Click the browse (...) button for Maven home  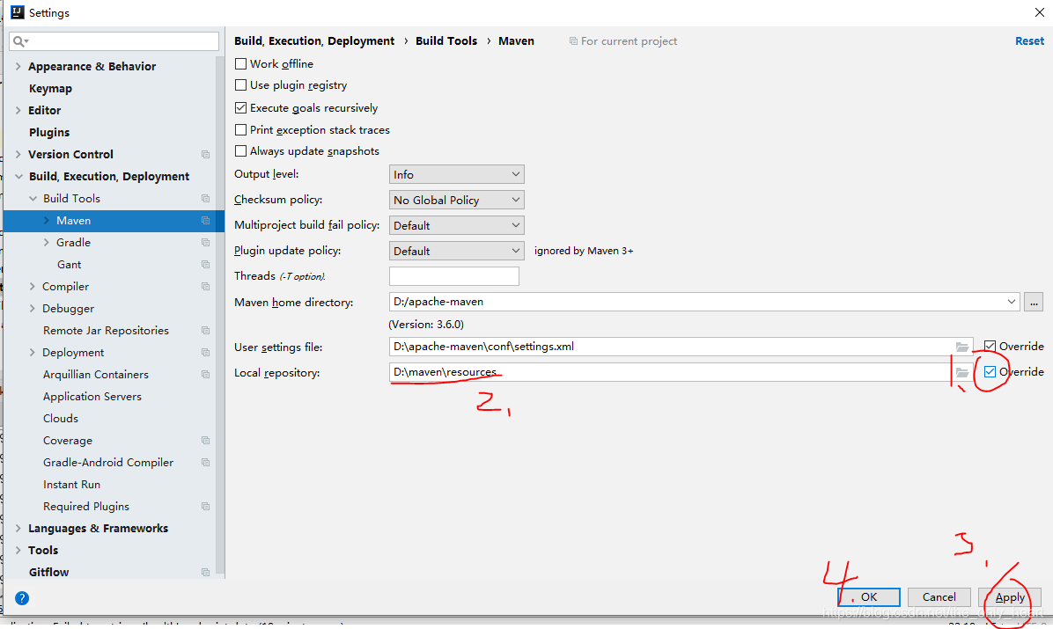[x=1034, y=302]
